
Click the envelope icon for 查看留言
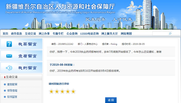pyautogui.click(x=9, y=56)
